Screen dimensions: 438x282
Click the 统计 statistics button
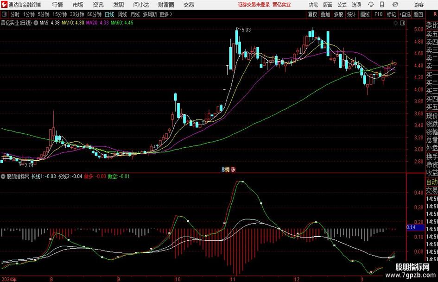(351, 14)
